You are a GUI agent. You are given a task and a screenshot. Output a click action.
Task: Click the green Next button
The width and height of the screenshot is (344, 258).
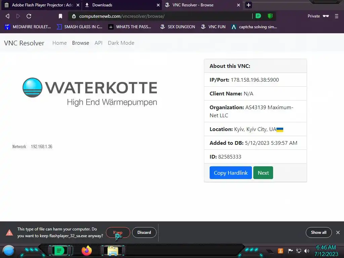[263, 173]
